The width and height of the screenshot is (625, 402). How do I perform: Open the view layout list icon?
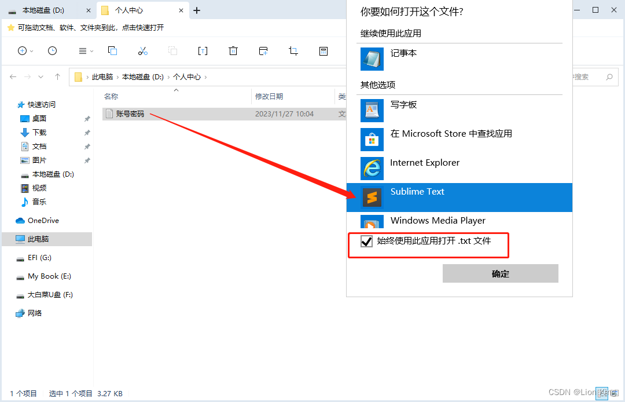pos(83,51)
